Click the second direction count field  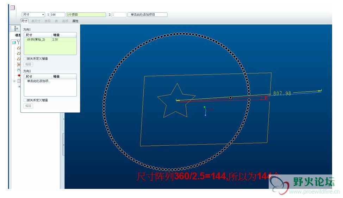[x=119, y=15]
